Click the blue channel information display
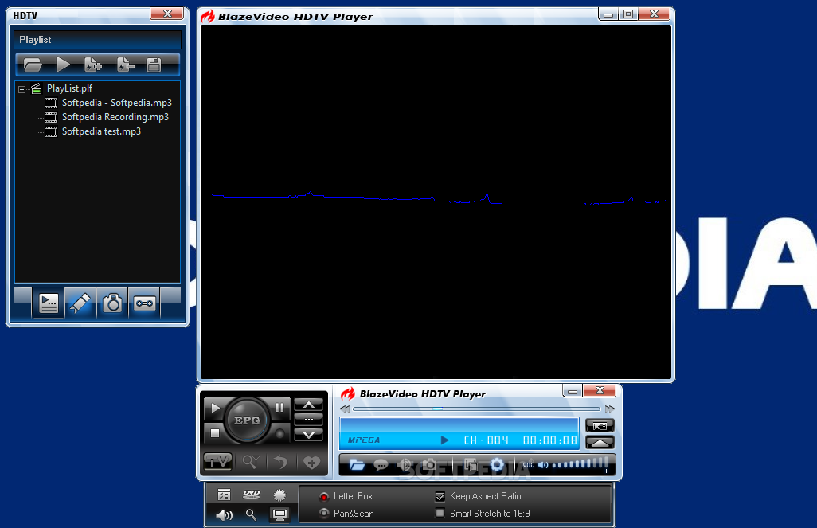817x528 pixels. click(459, 433)
